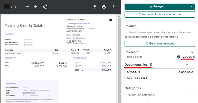Open the Ajouter une catégorie dropdown

pyautogui.click(x=159, y=95)
